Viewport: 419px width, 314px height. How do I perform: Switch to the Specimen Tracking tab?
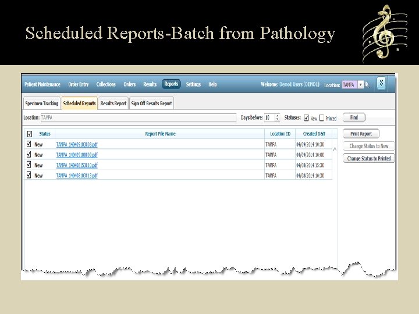click(x=42, y=104)
